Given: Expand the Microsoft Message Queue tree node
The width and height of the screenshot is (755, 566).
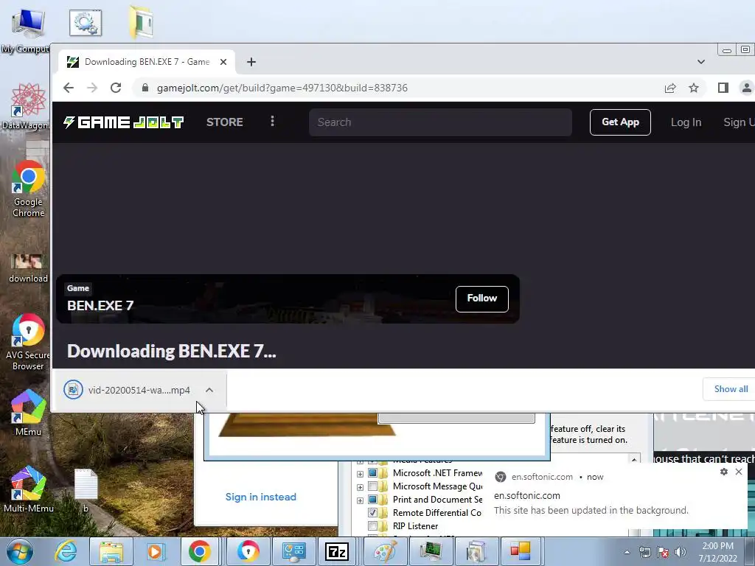Looking at the screenshot, I should coord(360,487).
